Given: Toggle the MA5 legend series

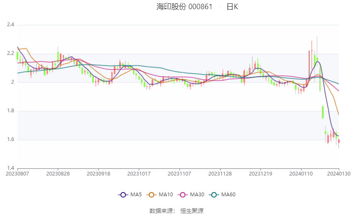Looking at the screenshot, I should pos(130,195).
